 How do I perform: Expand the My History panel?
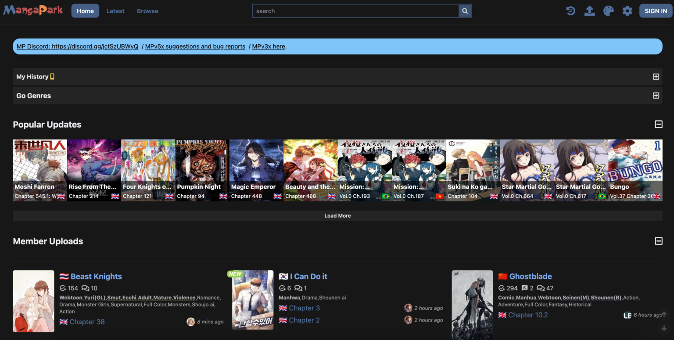(x=656, y=76)
